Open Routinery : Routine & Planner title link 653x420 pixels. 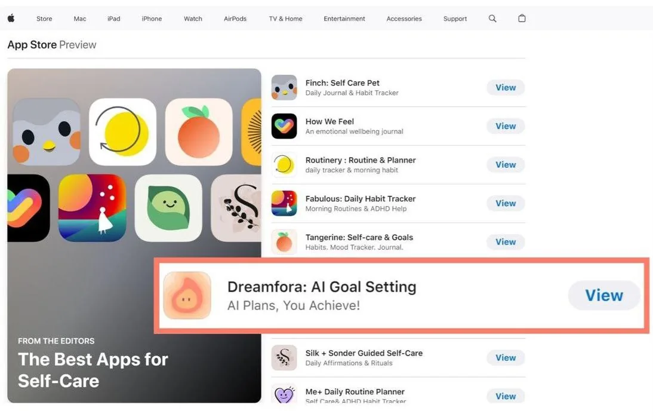(x=361, y=160)
